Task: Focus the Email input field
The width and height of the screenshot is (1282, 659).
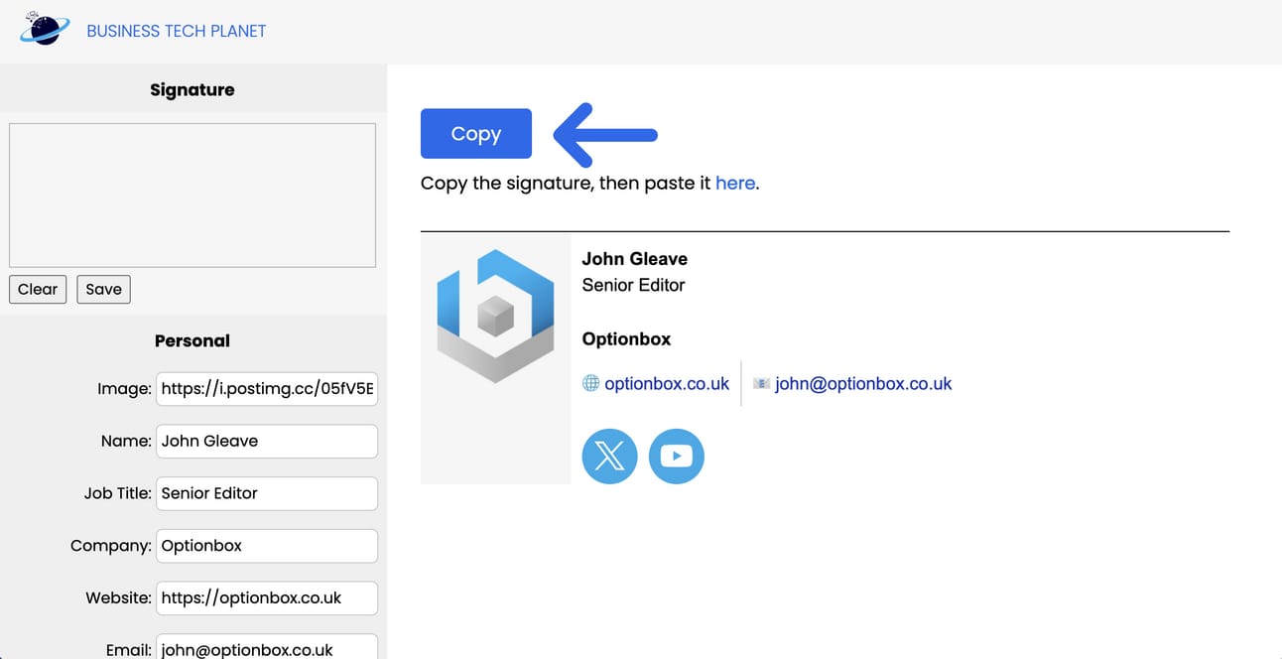Action: coord(267,647)
